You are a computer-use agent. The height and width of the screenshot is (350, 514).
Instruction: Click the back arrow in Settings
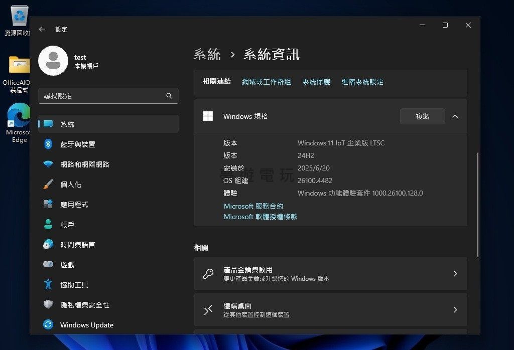(x=42, y=30)
